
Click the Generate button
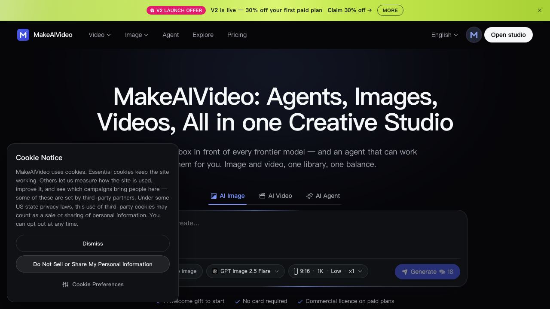pyautogui.click(x=428, y=272)
